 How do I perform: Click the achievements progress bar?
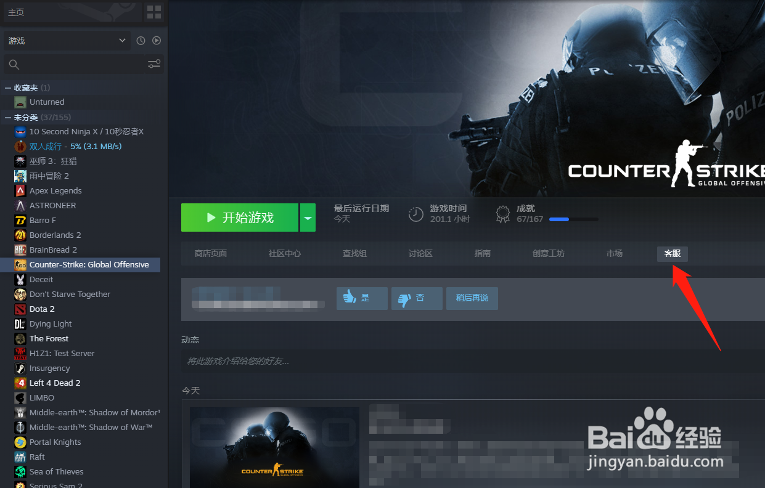[x=573, y=219]
